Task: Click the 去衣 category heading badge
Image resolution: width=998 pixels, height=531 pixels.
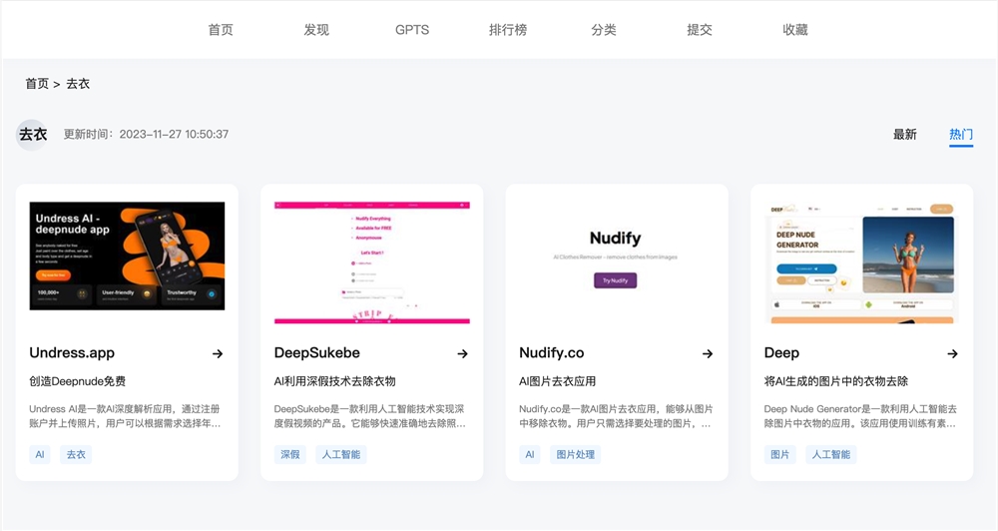Action: 33,135
